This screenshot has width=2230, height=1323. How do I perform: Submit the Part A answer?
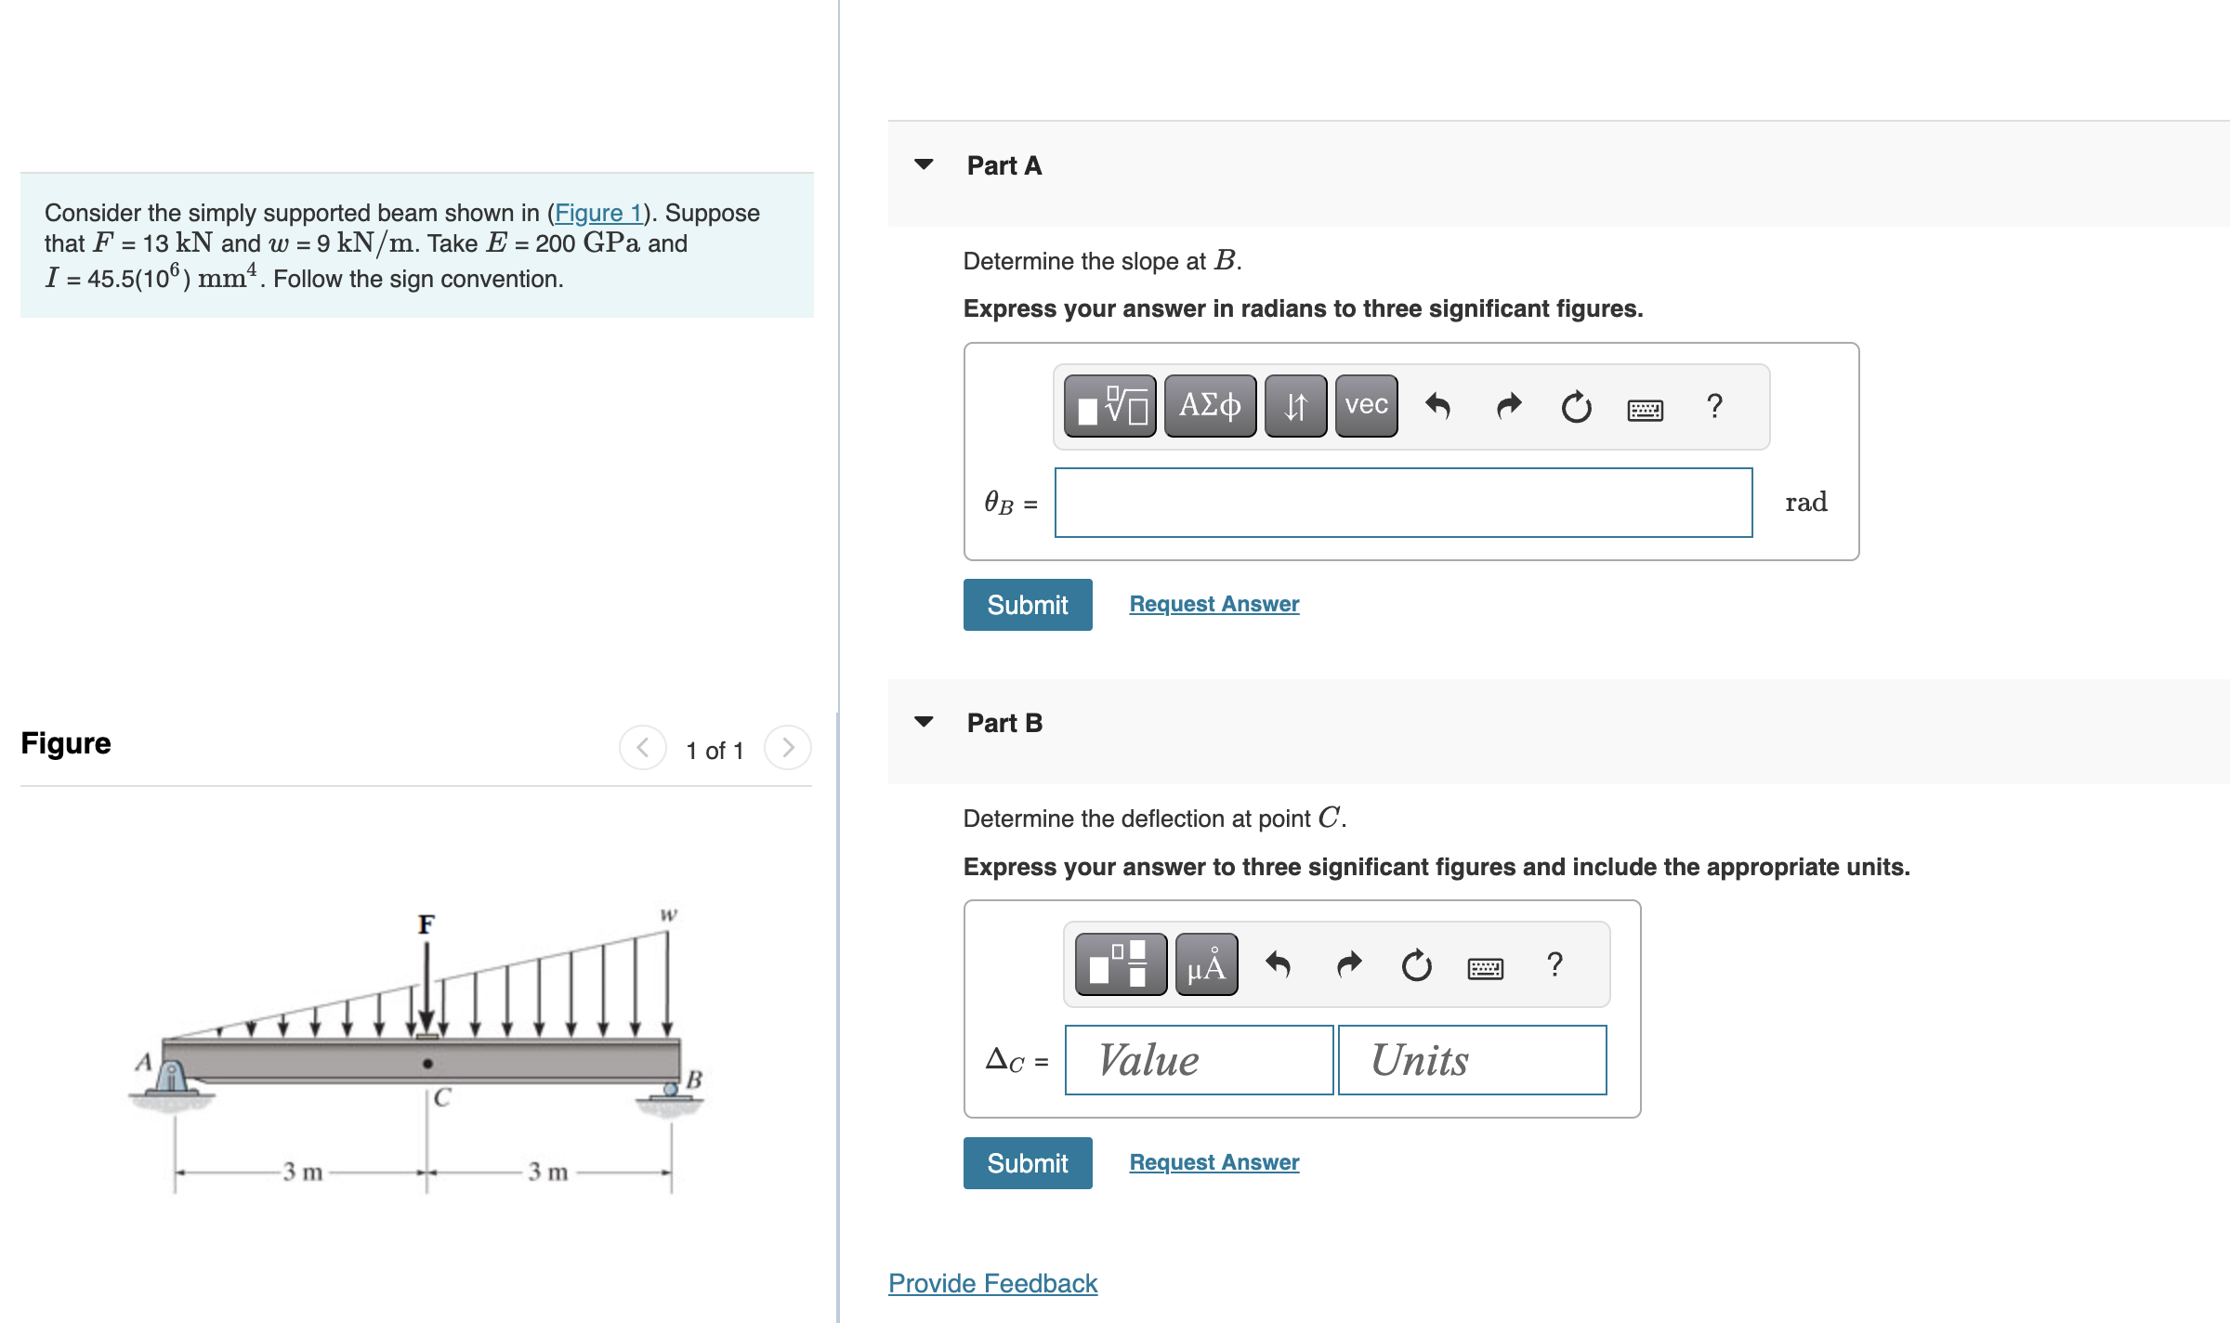1027,605
